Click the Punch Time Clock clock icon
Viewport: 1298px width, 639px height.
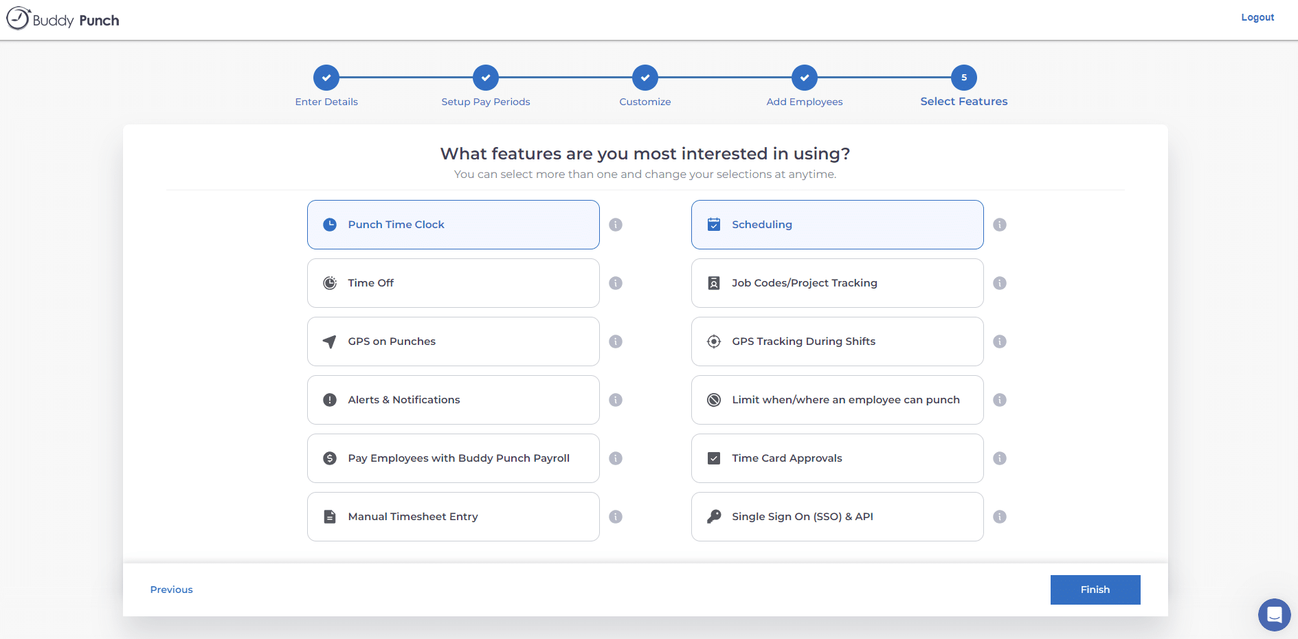click(x=330, y=225)
